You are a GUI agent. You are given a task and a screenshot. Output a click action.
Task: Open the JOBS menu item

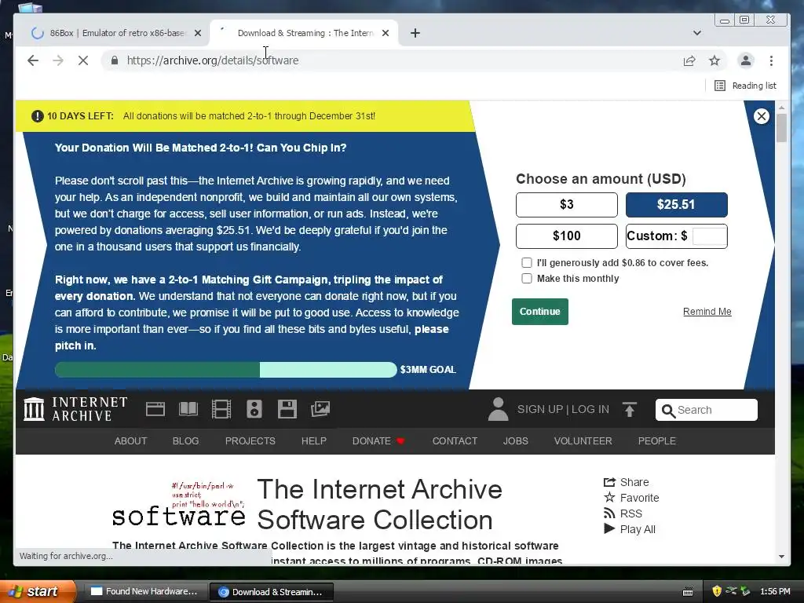pyautogui.click(x=515, y=441)
